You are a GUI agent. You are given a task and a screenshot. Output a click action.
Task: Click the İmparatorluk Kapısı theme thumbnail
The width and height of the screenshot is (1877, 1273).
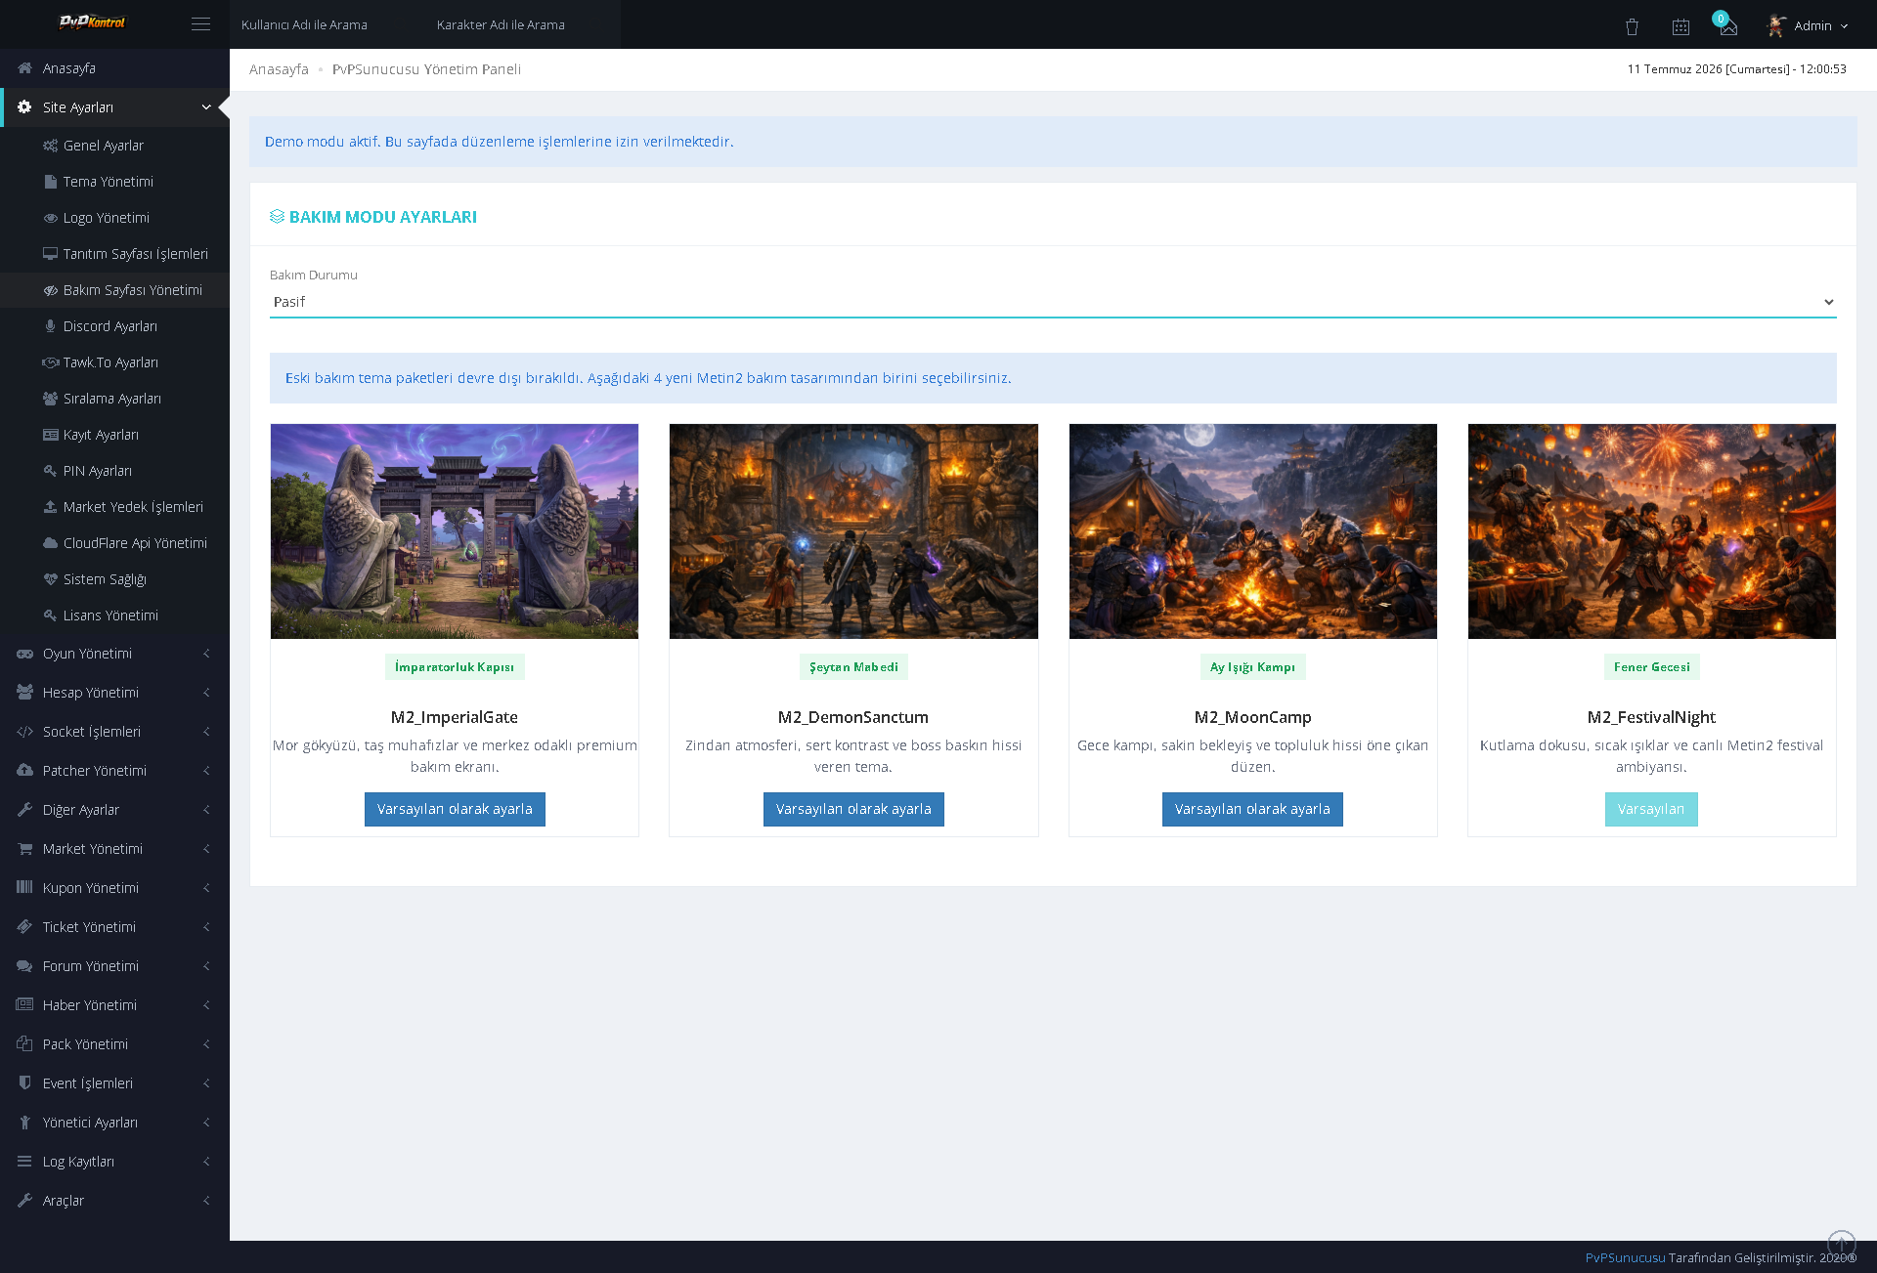[455, 531]
